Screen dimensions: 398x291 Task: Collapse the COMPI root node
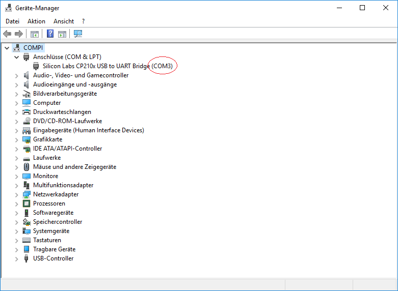click(7, 48)
